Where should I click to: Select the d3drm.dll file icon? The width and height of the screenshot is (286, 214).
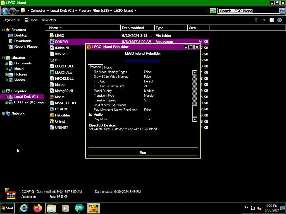(x=52, y=48)
